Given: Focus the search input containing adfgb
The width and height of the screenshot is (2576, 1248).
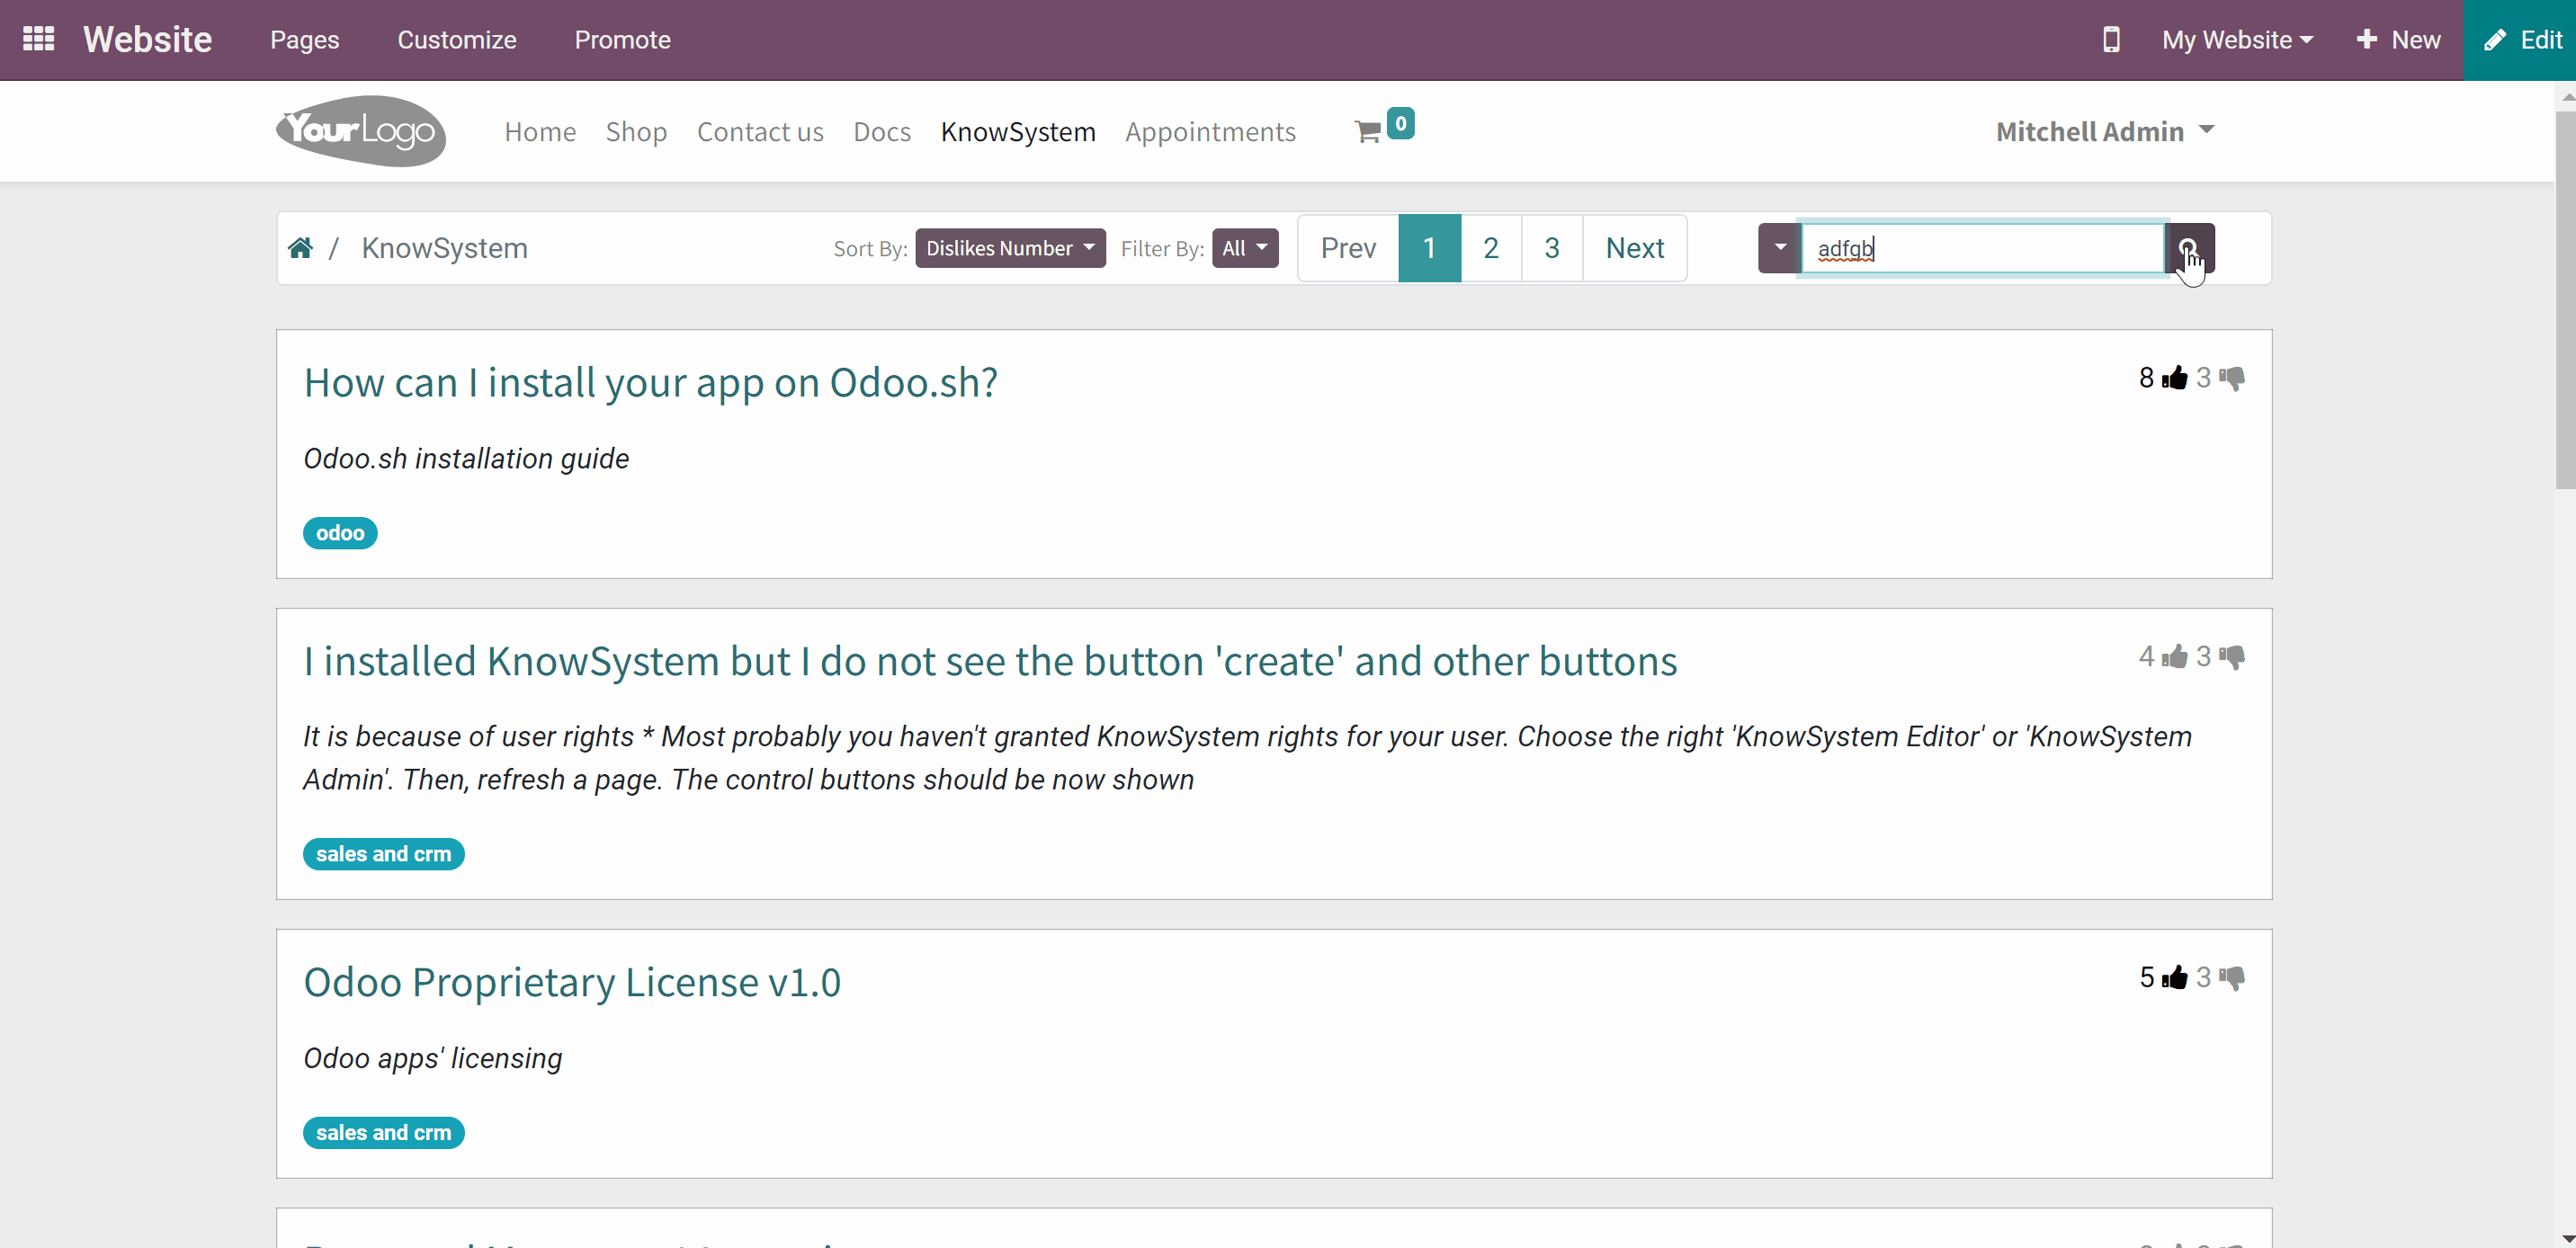Looking at the screenshot, I should pyautogui.click(x=1983, y=248).
